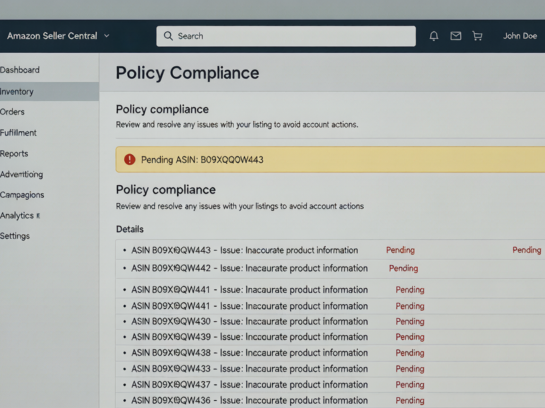Select the Details heading
Image resolution: width=545 pixels, height=408 pixels.
130,229
